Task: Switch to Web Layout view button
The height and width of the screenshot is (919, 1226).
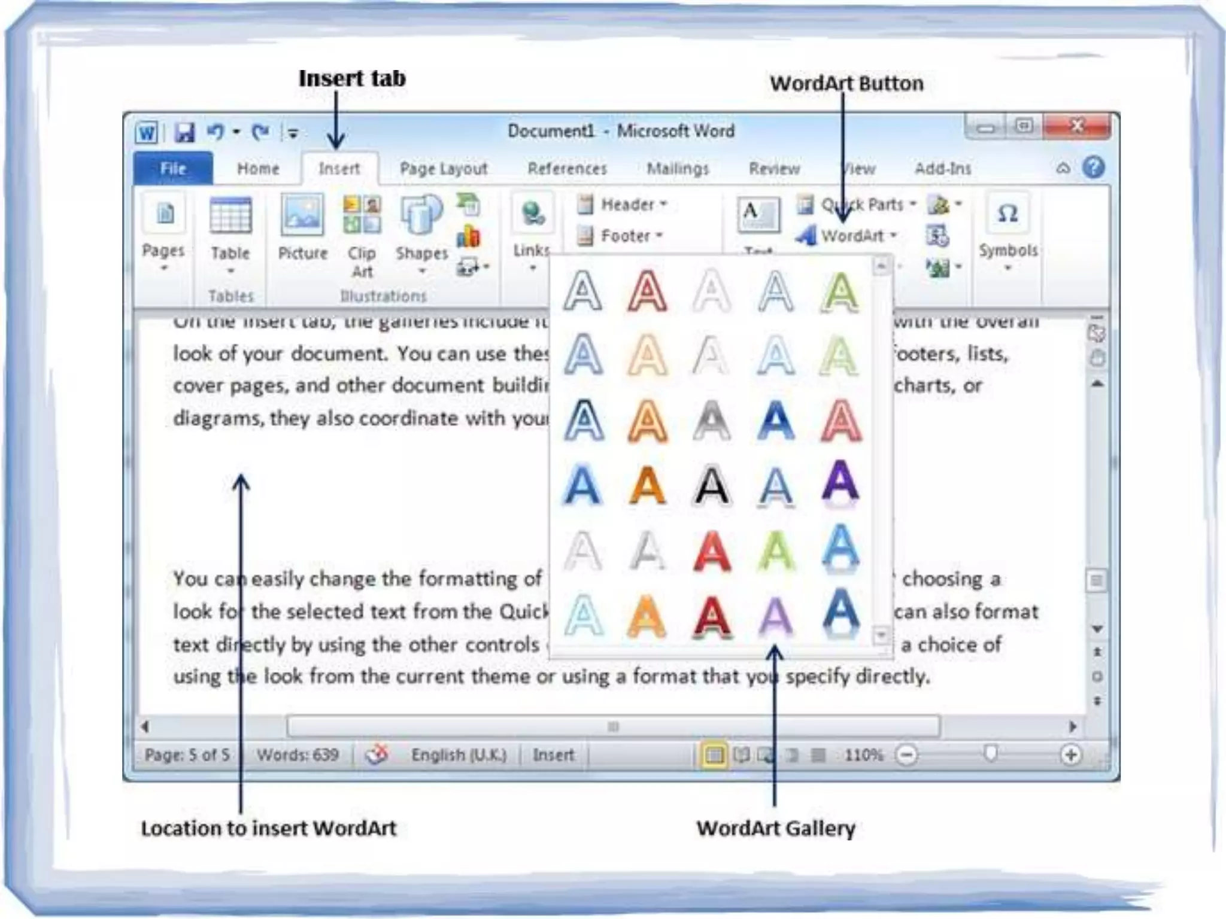Action: pos(766,755)
